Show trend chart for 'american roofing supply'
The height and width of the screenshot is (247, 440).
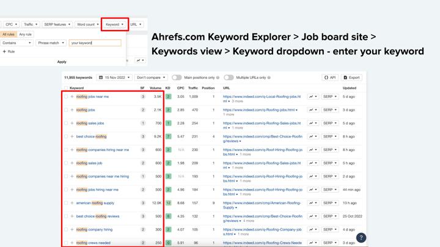coord(313,203)
